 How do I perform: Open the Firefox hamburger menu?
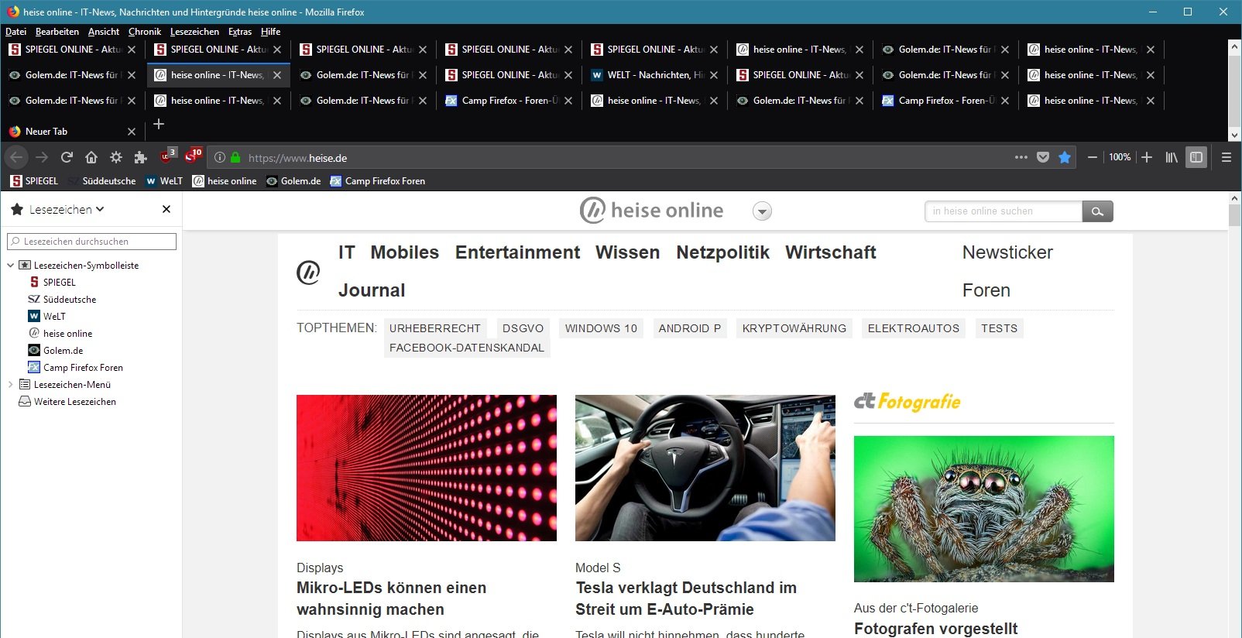coord(1226,157)
